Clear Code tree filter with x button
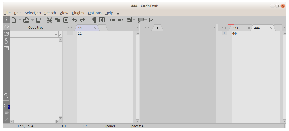Screen dimensions: 289x131 (x=60, y=35)
